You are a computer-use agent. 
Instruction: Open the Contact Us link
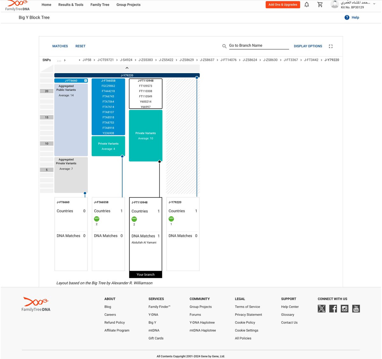[x=289, y=323]
